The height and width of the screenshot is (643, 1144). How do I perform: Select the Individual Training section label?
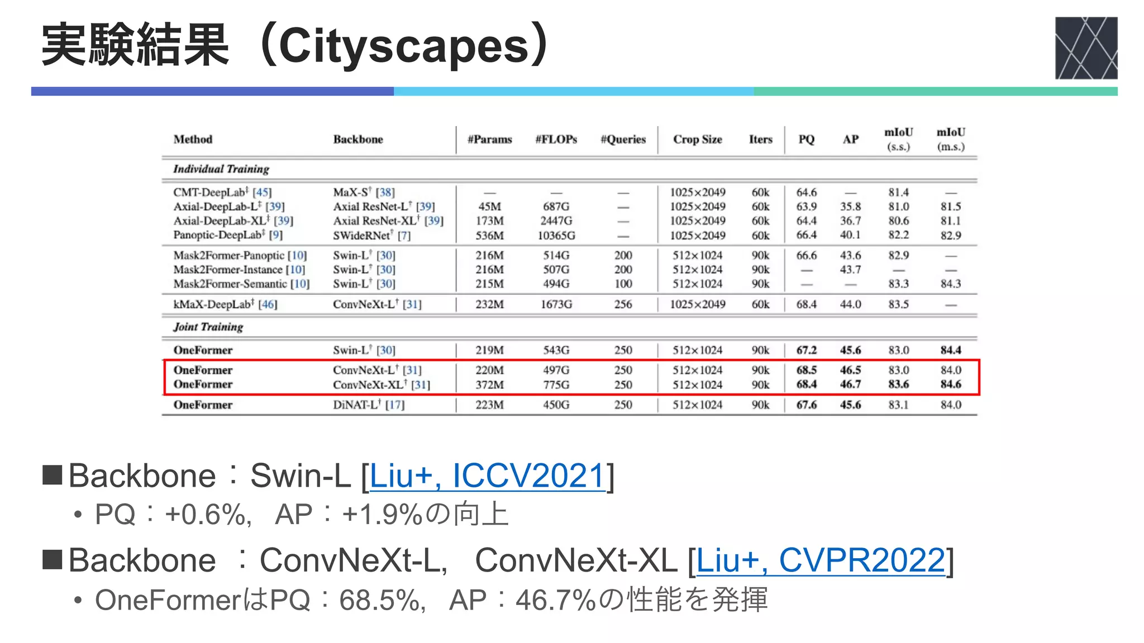(221, 169)
